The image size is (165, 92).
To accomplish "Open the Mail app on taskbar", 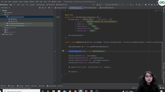I will pyautogui.click(x=64, y=91).
